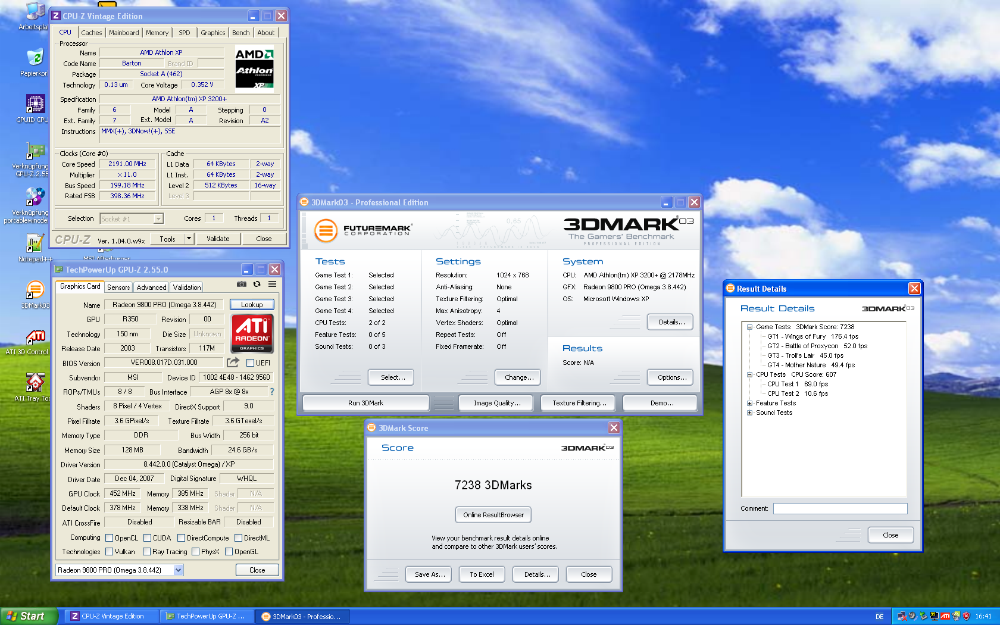The width and height of the screenshot is (1000, 625).
Task: Click the Online ResultBrowser button
Action: point(493,515)
